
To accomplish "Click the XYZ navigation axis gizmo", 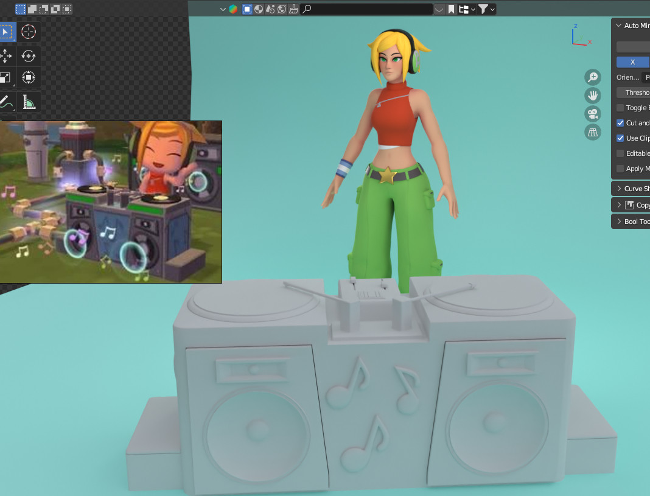I will (581, 35).
